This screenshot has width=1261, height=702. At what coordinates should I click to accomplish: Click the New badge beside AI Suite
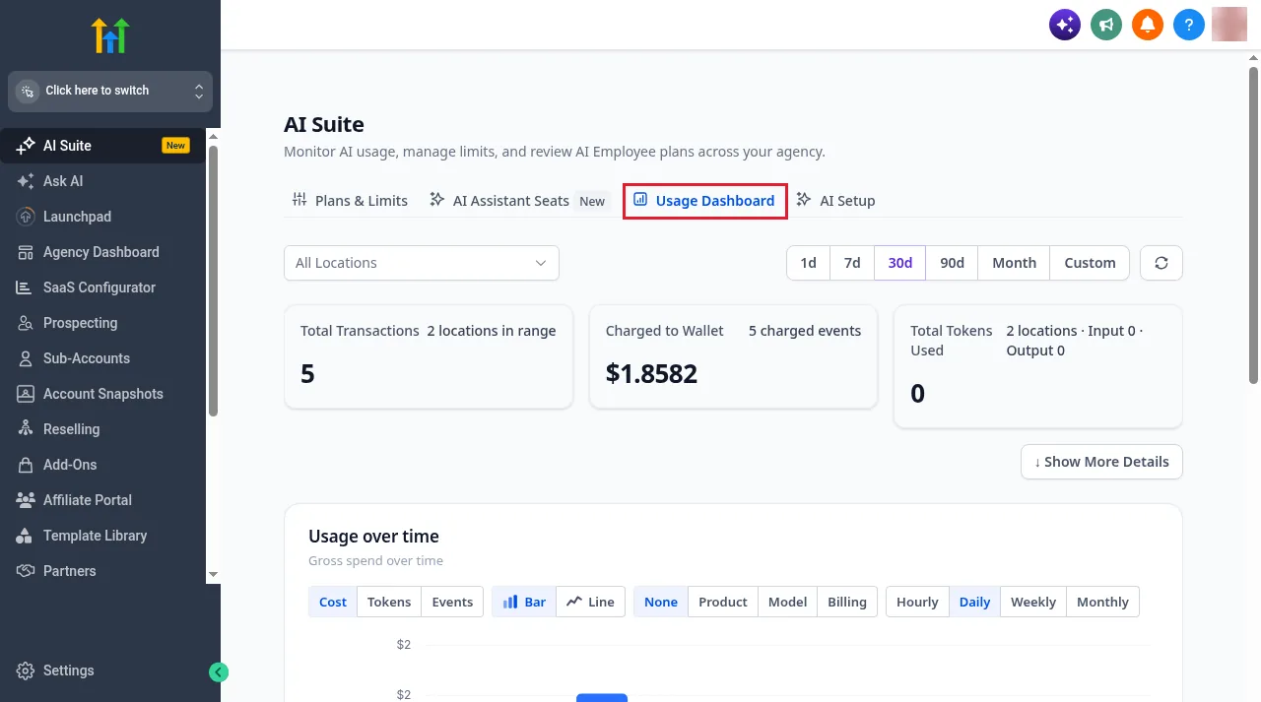[x=175, y=146]
